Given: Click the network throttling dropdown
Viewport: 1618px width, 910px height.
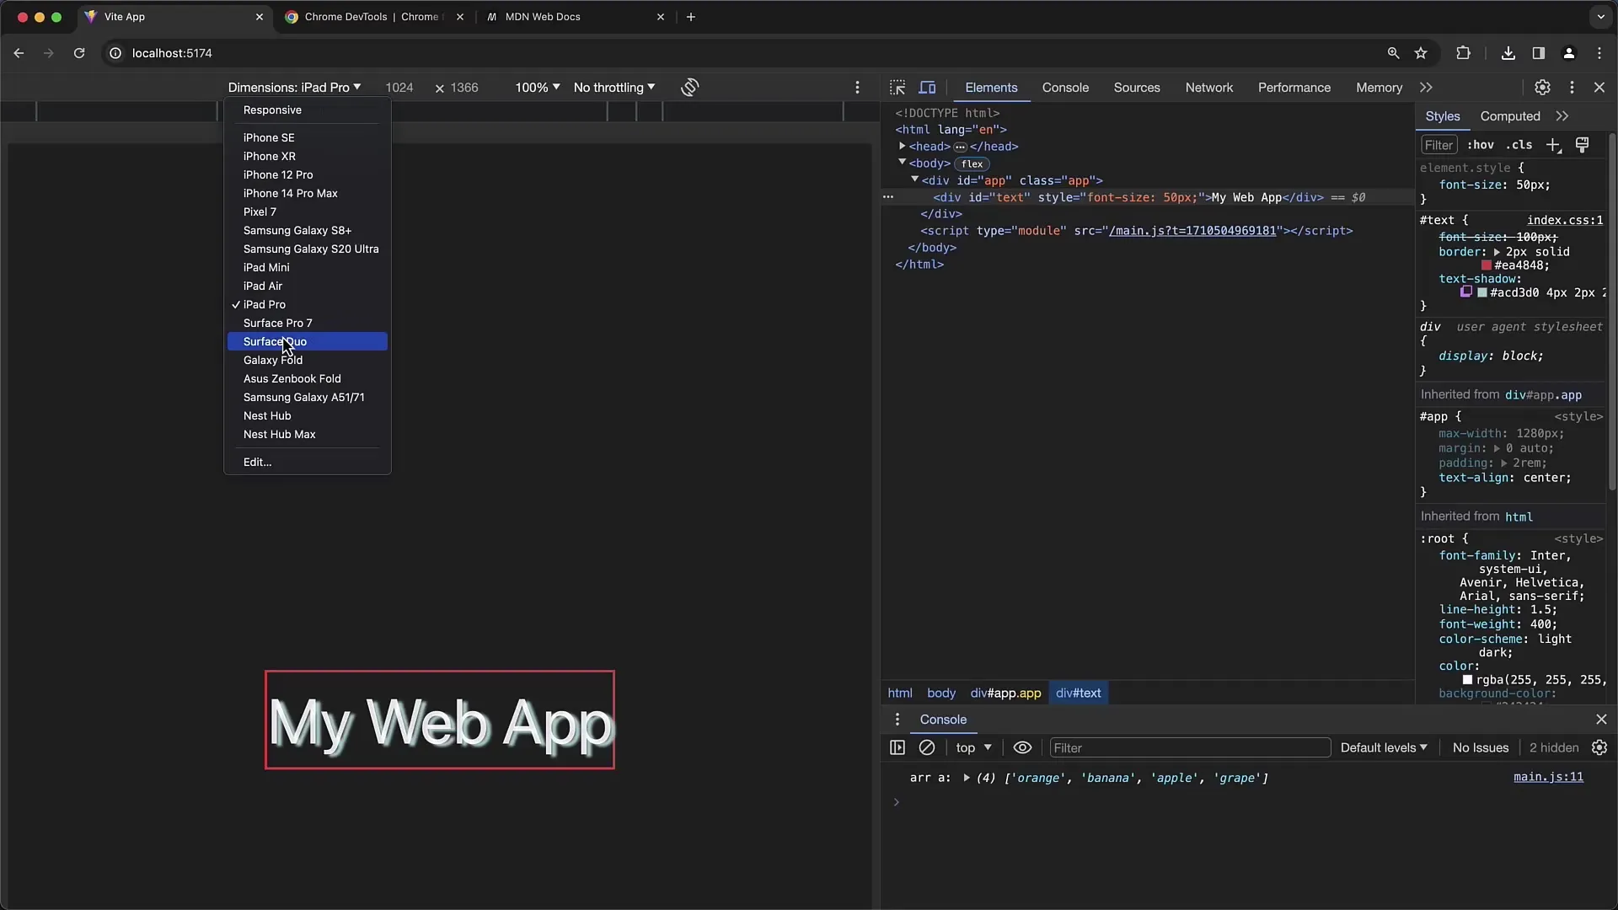Looking at the screenshot, I should tap(613, 87).
